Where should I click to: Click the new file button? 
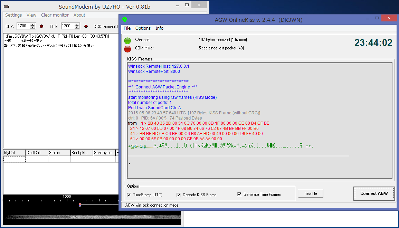coord(311,194)
